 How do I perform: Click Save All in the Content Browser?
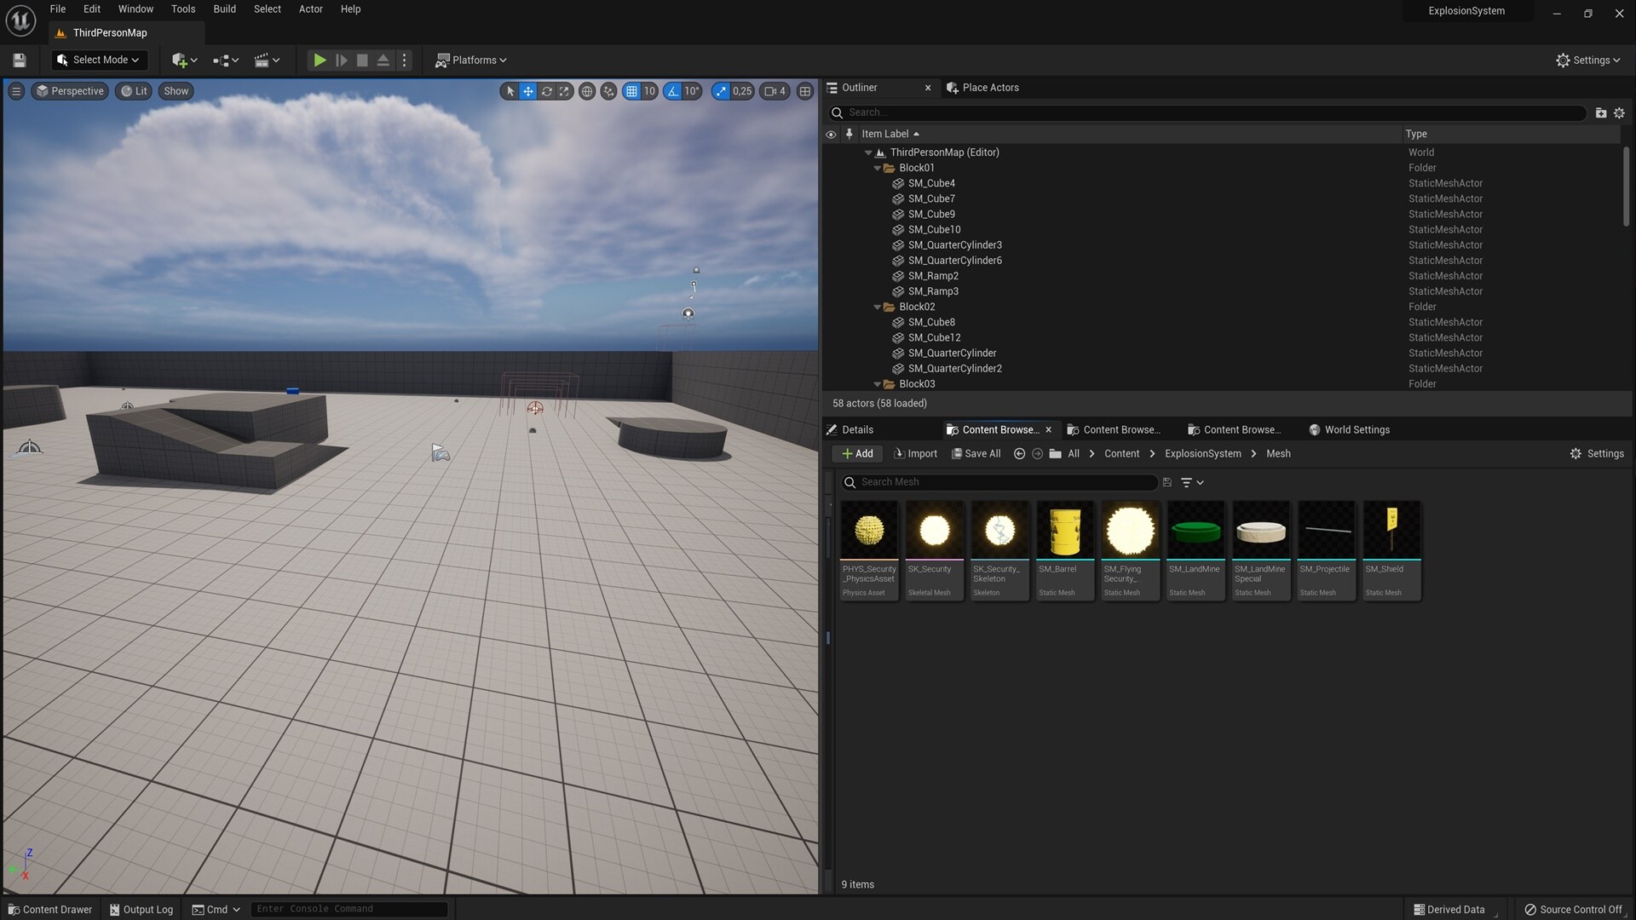(x=976, y=453)
